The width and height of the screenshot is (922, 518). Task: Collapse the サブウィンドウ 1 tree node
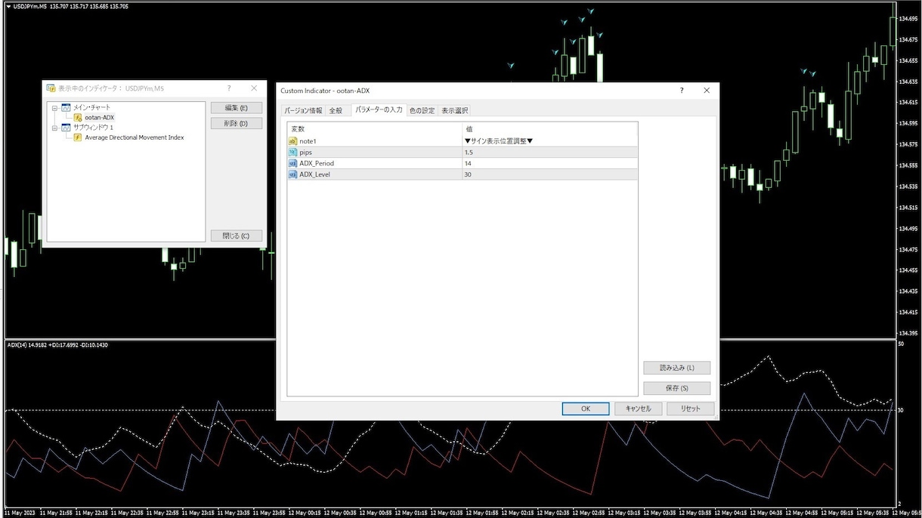pos(55,128)
